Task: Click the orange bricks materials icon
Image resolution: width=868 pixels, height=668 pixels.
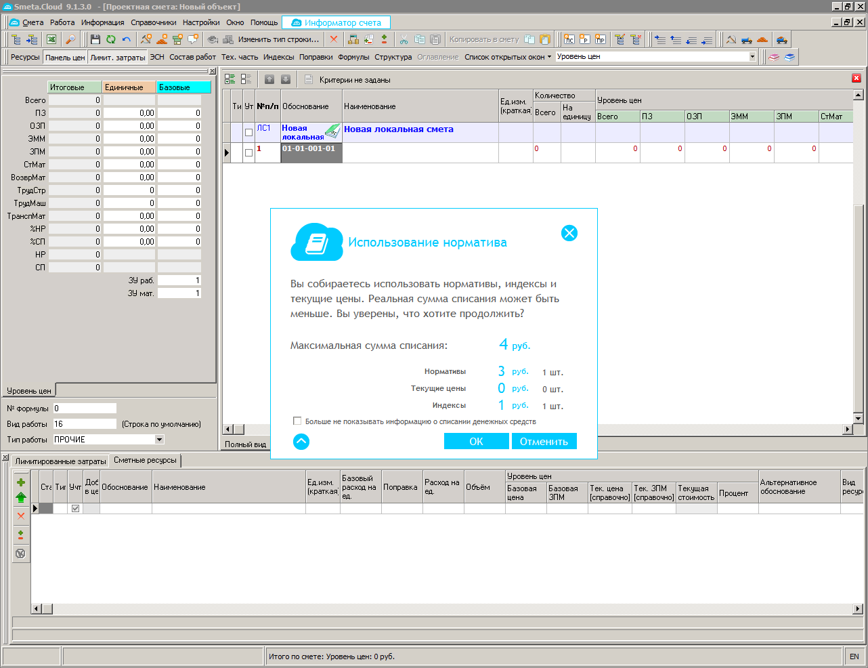Action: pyautogui.click(x=762, y=39)
